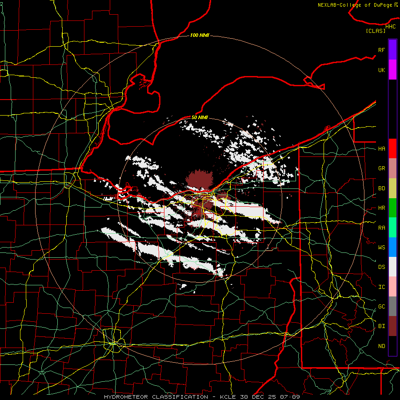This screenshot has width=400, height=400.
Task: Click the [CLAS] units label
Action: point(376,31)
